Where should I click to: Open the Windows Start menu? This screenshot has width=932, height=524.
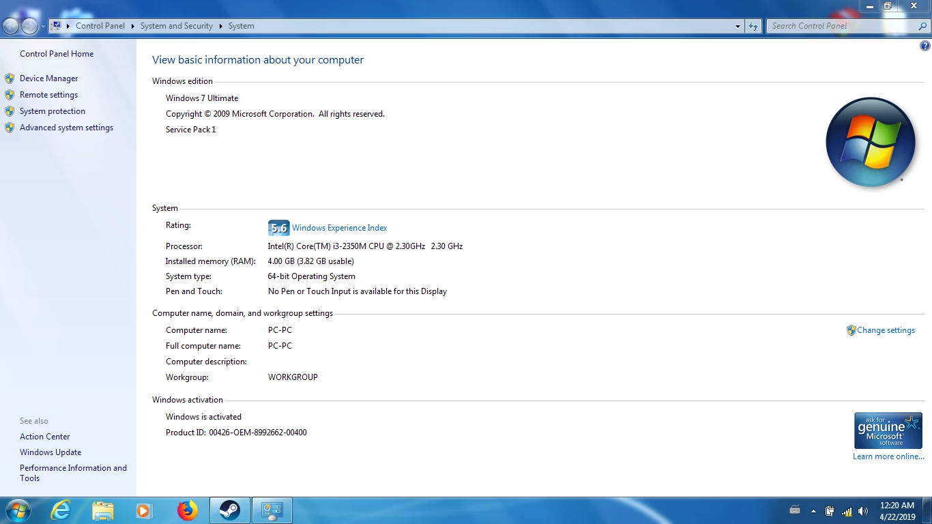coord(17,510)
